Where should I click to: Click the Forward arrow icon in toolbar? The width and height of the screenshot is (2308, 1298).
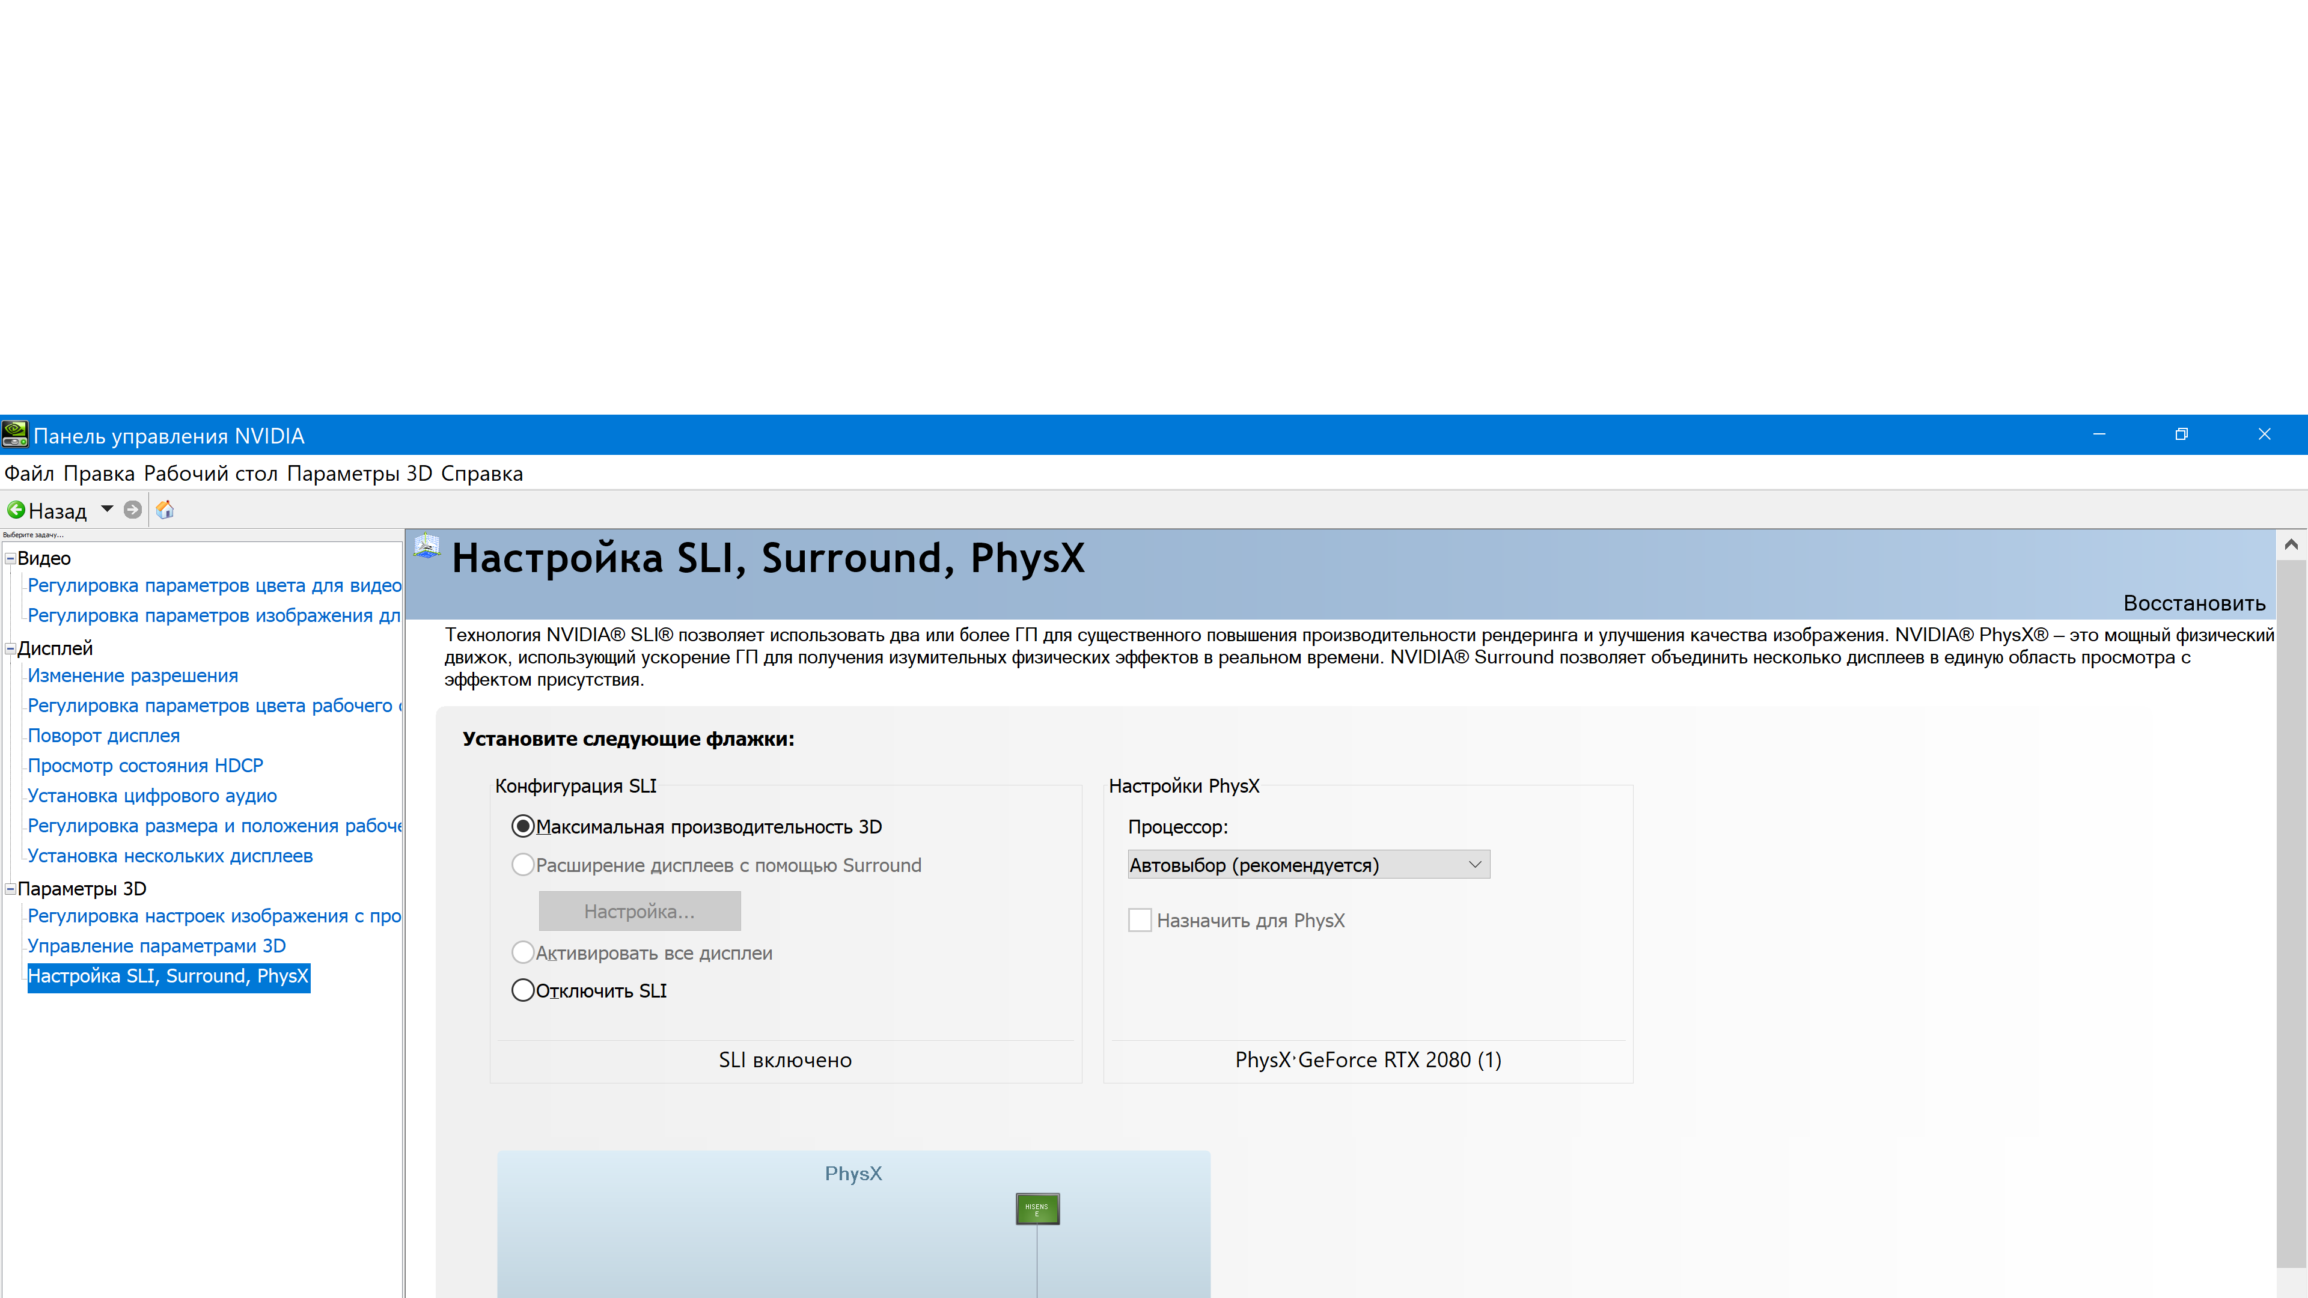[133, 510]
